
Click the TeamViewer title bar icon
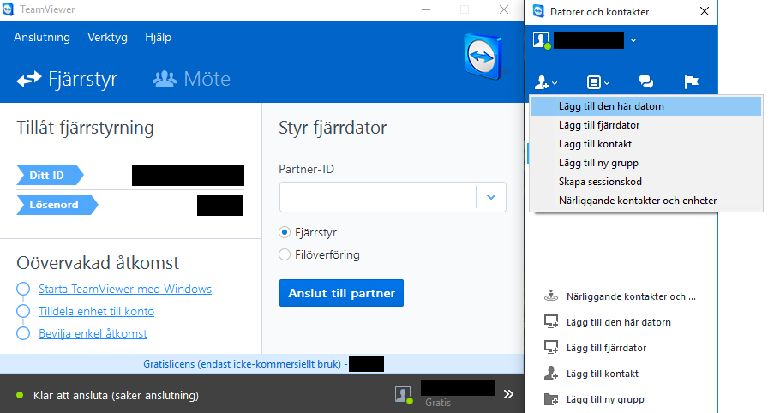pos(8,9)
